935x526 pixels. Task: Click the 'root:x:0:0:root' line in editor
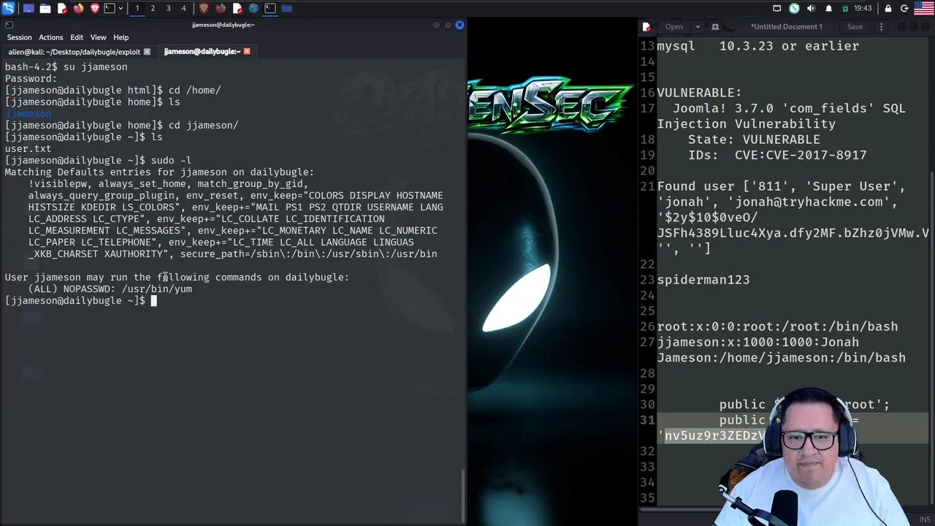point(777,327)
